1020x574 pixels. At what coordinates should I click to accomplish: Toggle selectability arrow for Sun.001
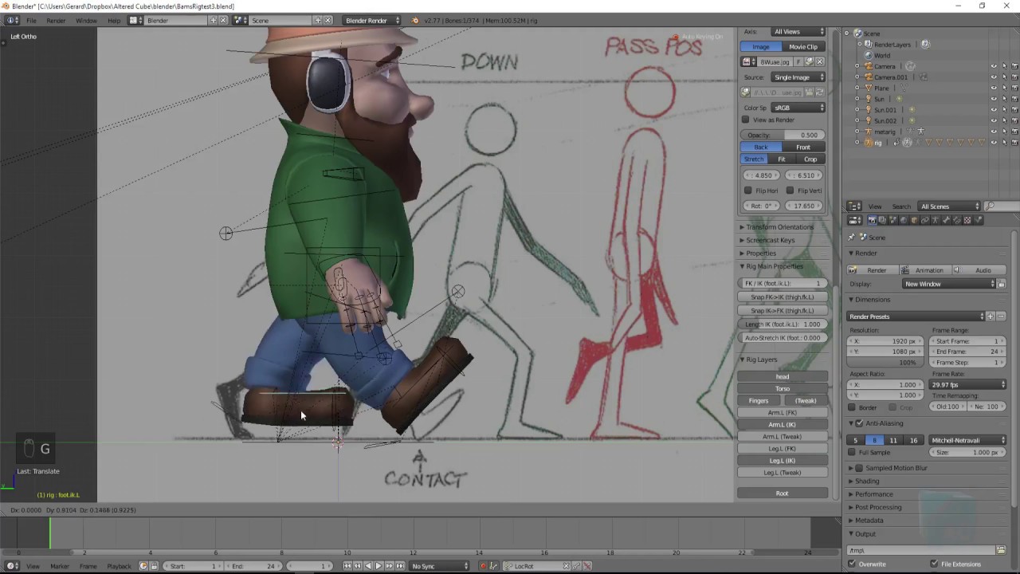click(1003, 110)
